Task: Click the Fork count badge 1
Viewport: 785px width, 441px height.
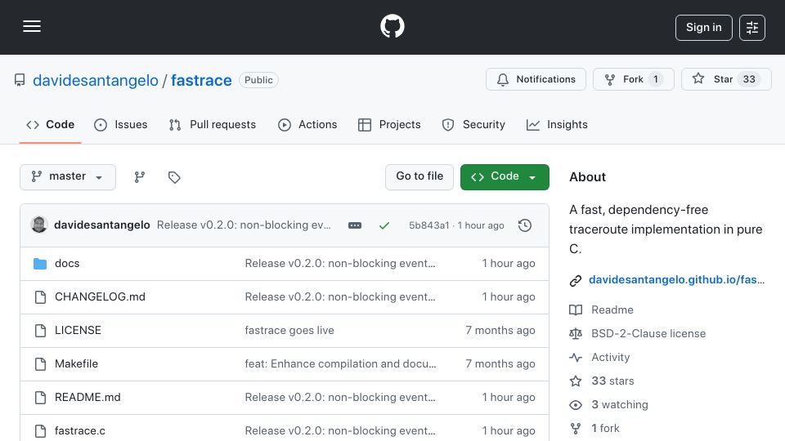Action: pos(655,79)
